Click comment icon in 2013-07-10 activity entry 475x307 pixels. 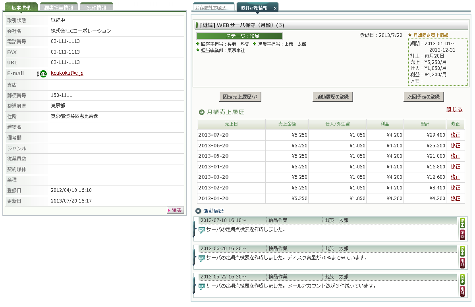202,230
